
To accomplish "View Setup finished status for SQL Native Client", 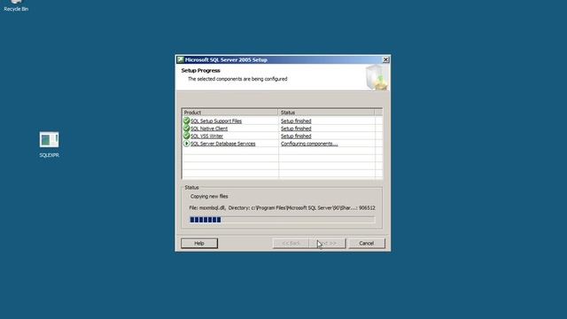I will coord(296,128).
